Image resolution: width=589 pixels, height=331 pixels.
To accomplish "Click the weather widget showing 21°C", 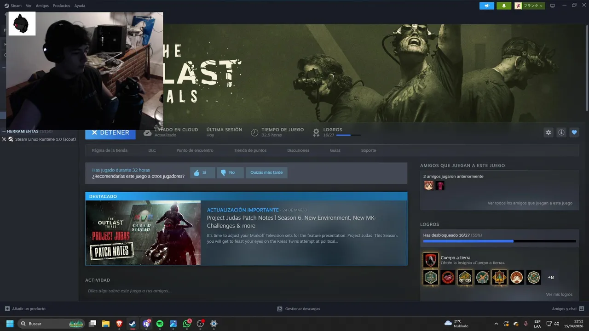I will (x=457, y=324).
